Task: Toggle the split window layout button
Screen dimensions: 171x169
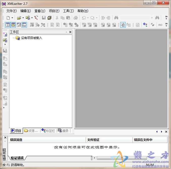Action: coord(24,25)
